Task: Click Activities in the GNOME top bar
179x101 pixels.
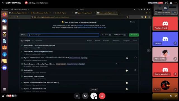Action: click(5, 9)
